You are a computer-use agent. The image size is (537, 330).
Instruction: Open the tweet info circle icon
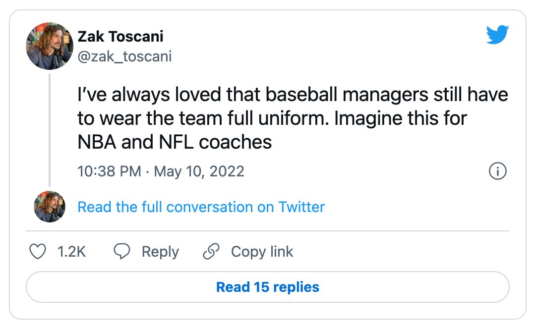tap(498, 171)
